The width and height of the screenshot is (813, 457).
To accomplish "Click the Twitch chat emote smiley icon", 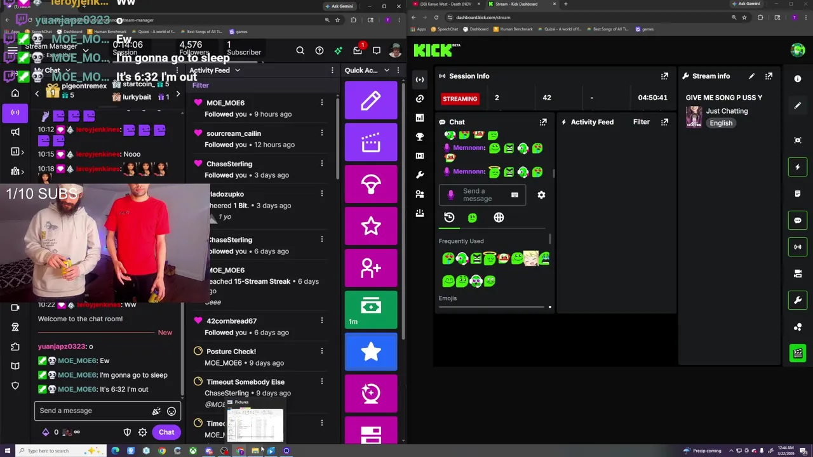I will click(x=171, y=411).
